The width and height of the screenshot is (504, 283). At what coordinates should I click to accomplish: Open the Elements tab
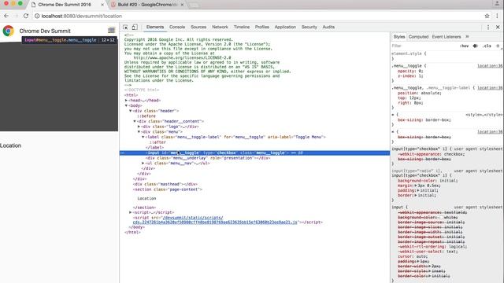pos(155,28)
